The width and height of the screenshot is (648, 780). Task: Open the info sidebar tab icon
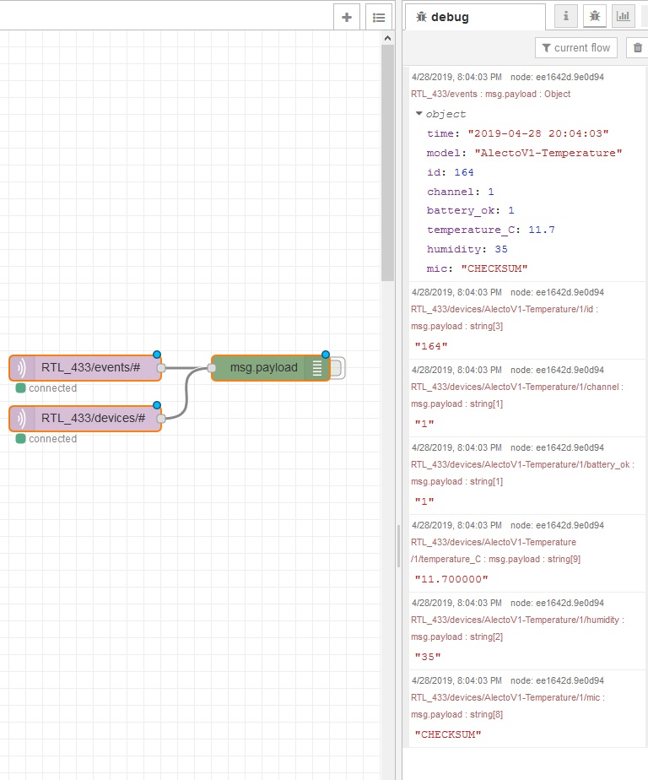566,16
